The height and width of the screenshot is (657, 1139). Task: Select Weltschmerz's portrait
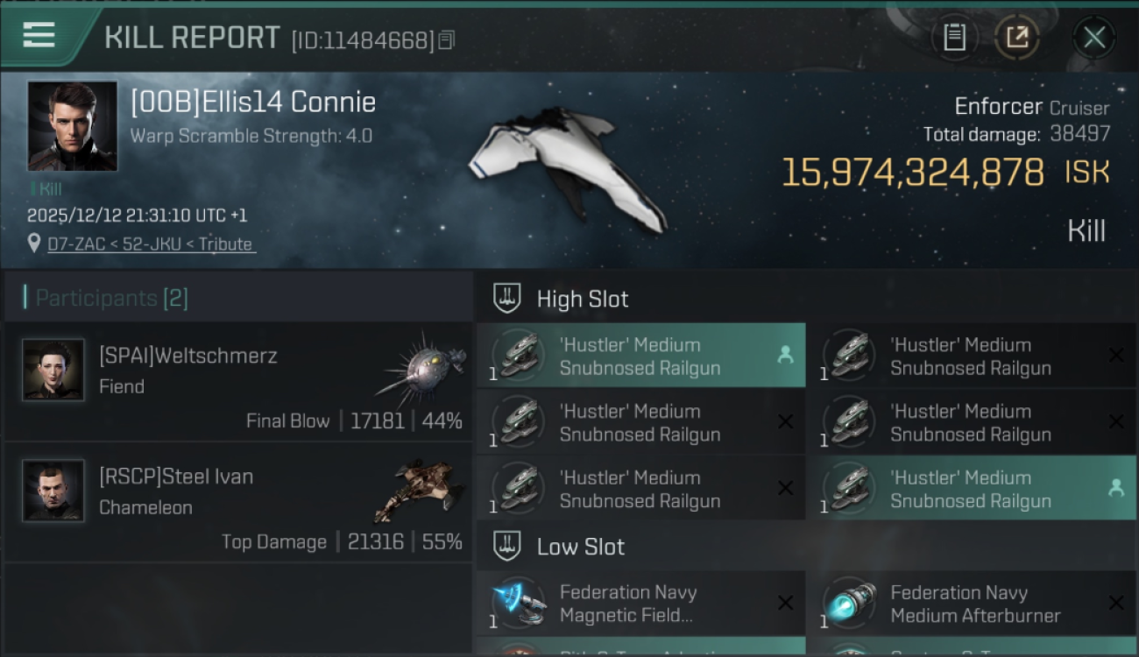53,370
